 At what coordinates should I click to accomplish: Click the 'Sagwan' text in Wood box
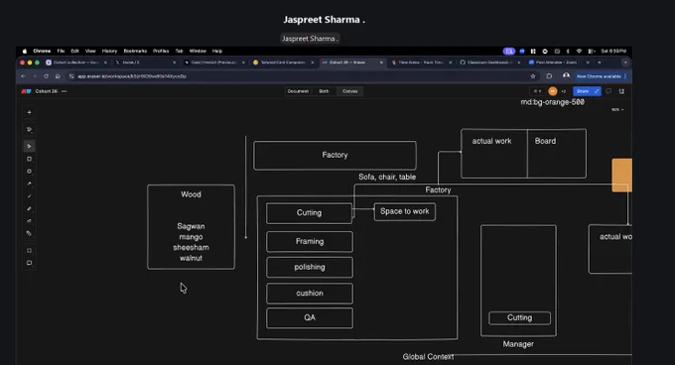(x=192, y=226)
